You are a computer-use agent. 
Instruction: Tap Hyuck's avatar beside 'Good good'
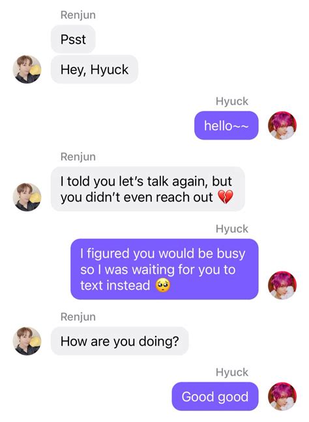click(x=282, y=397)
